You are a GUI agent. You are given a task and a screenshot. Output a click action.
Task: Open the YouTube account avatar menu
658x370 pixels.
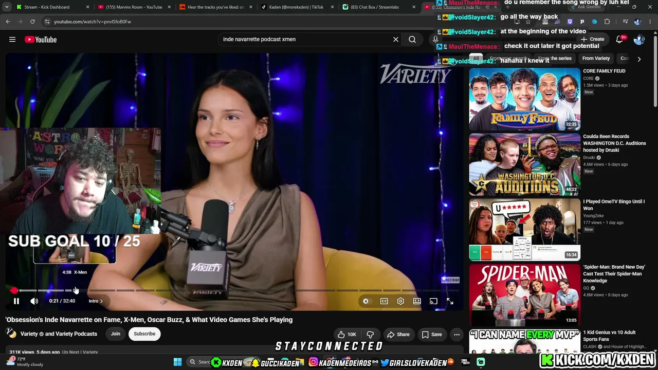(639, 40)
